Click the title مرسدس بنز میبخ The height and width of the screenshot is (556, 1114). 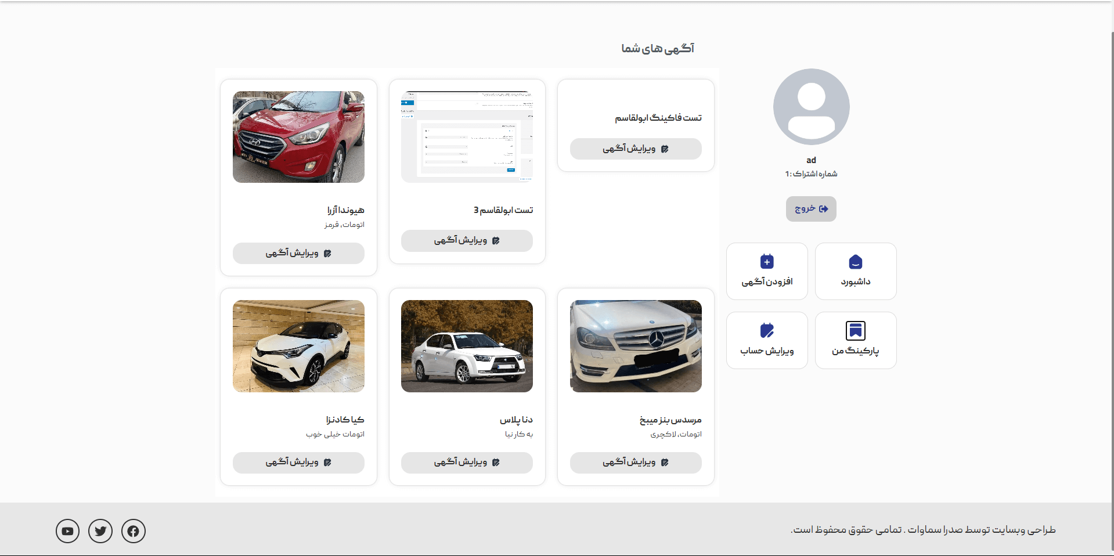(x=670, y=420)
